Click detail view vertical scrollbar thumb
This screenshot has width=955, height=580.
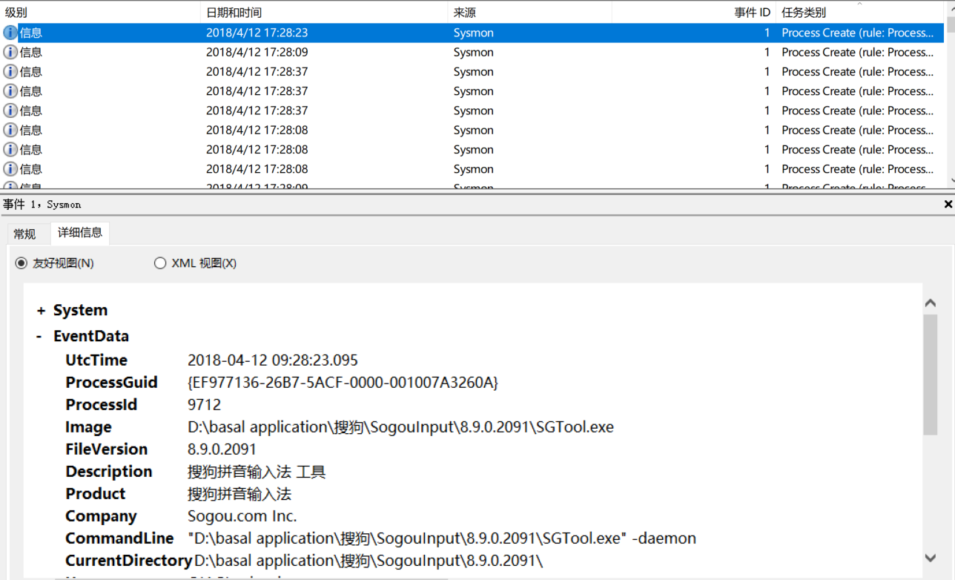(931, 375)
